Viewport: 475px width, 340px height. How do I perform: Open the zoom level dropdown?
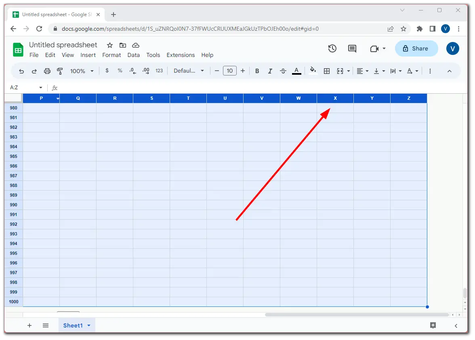(x=82, y=71)
